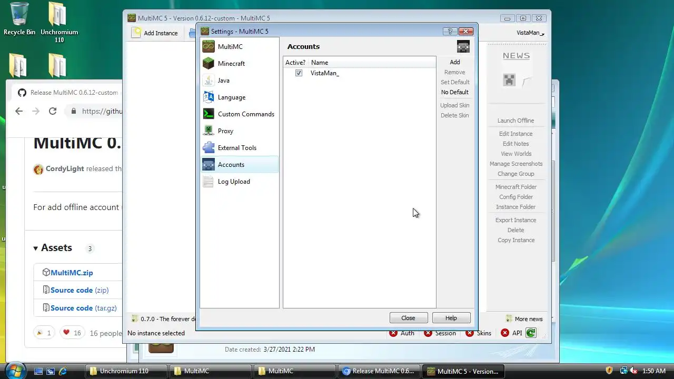
Task: Click the browser back arrow
Action: click(x=19, y=111)
